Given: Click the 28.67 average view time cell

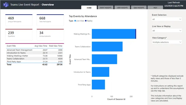Looking at the screenshot, I should [x=45, y=50].
